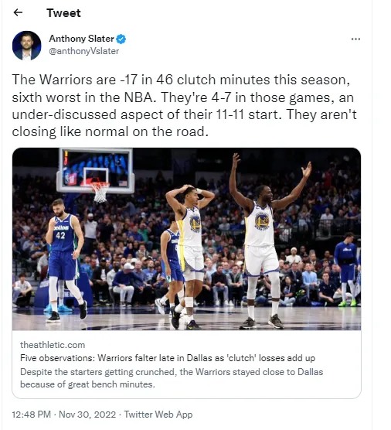This screenshot has width=391, height=430.
Task: Open the three-dot more options menu
Action: pos(355,39)
